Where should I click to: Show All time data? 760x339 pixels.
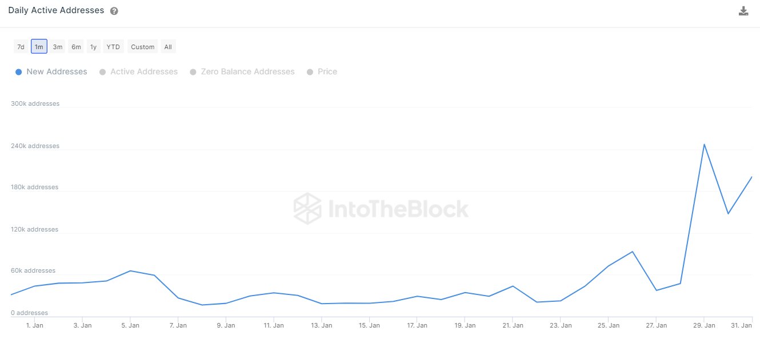[x=168, y=47]
